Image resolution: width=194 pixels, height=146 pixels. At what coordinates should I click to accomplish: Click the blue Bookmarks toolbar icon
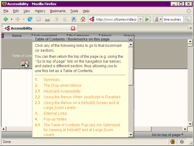click(x=74, y=19)
